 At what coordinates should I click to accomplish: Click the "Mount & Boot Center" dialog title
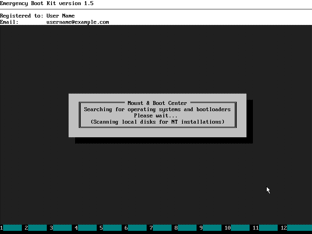(x=157, y=103)
